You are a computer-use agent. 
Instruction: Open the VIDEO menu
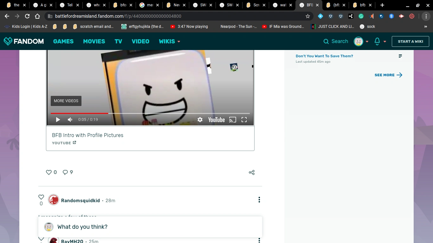click(140, 41)
